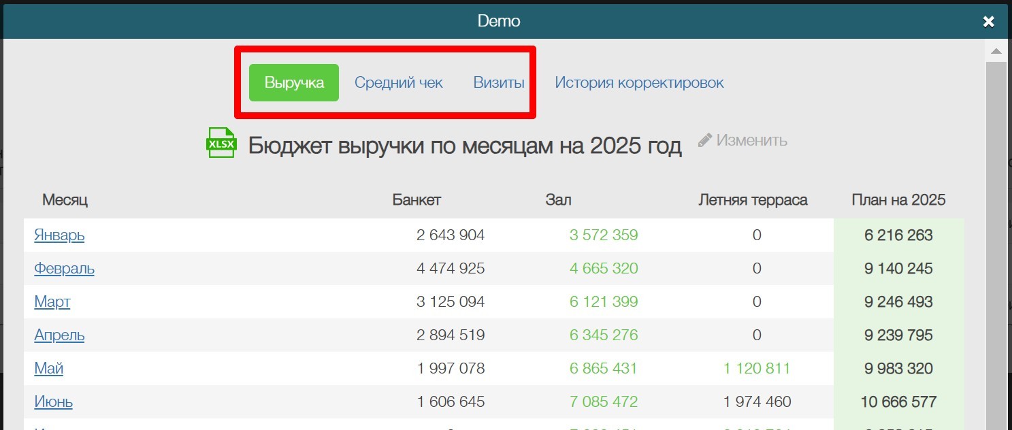The height and width of the screenshot is (430, 1012).
Task: Open Июнь month details
Action: pyautogui.click(x=53, y=401)
